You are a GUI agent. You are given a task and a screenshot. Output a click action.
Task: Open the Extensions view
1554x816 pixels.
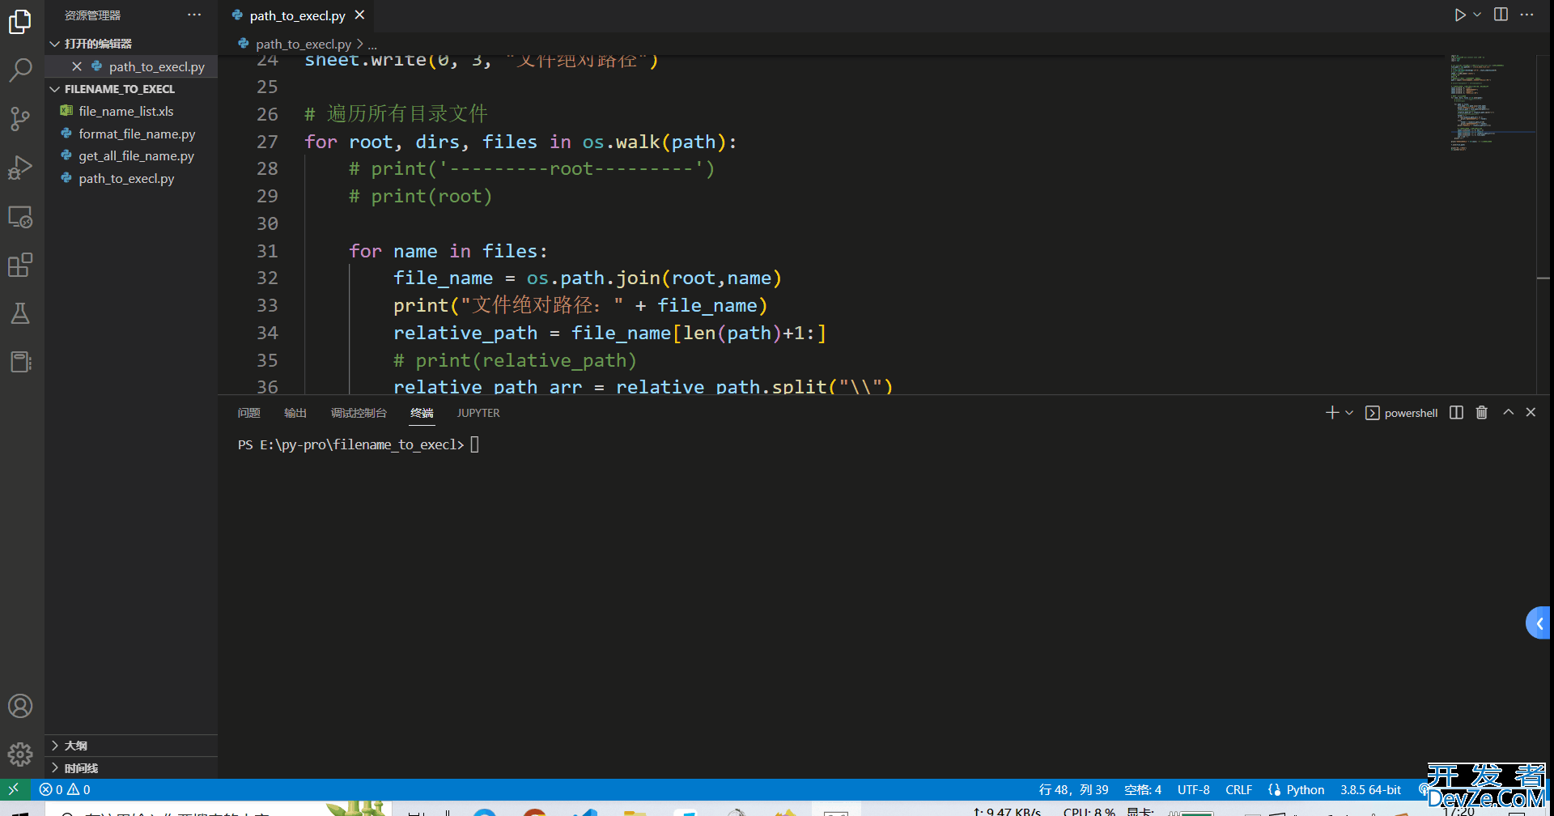pos(20,265)
